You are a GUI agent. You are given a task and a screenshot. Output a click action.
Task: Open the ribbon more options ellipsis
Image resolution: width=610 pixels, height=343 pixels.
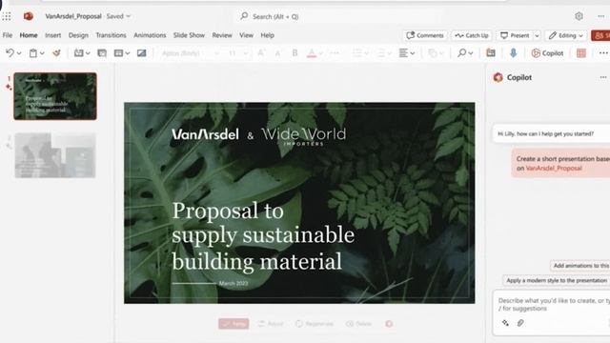pos(603,53)
